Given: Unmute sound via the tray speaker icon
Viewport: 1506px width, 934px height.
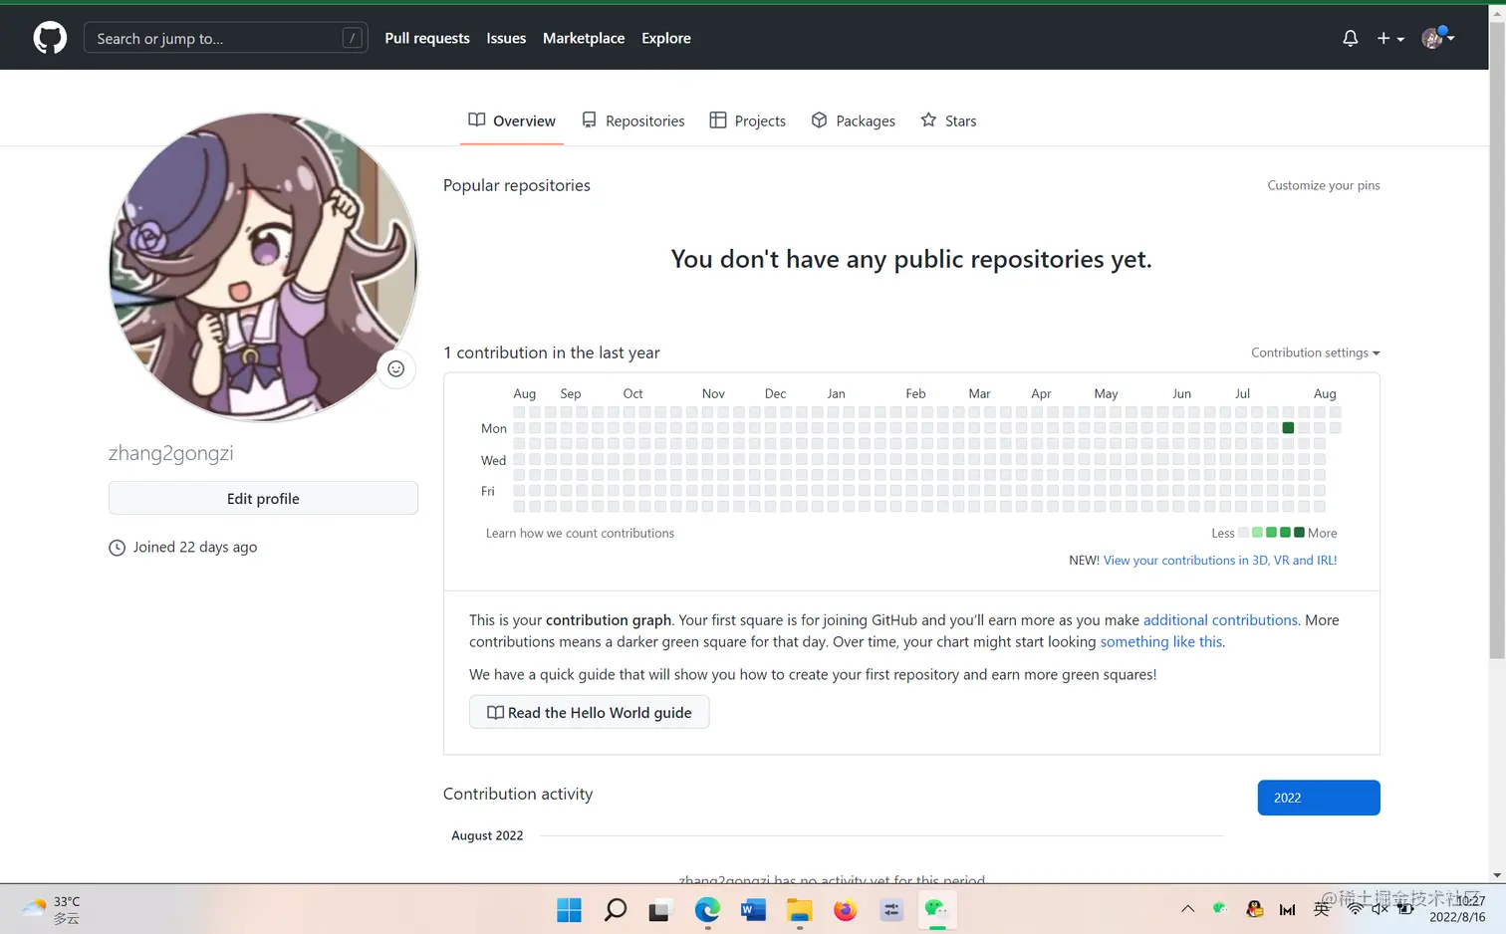Looking at the screenshot, I should (x=1379, y=909).
